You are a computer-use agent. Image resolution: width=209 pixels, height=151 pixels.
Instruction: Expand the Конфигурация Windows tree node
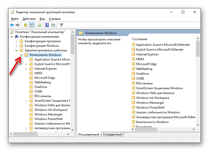pyautogui.click(x=16, y=46)
